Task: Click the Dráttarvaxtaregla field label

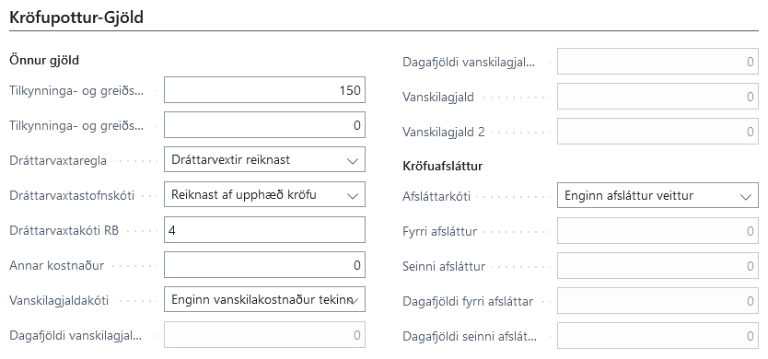Action: point(58,161)
